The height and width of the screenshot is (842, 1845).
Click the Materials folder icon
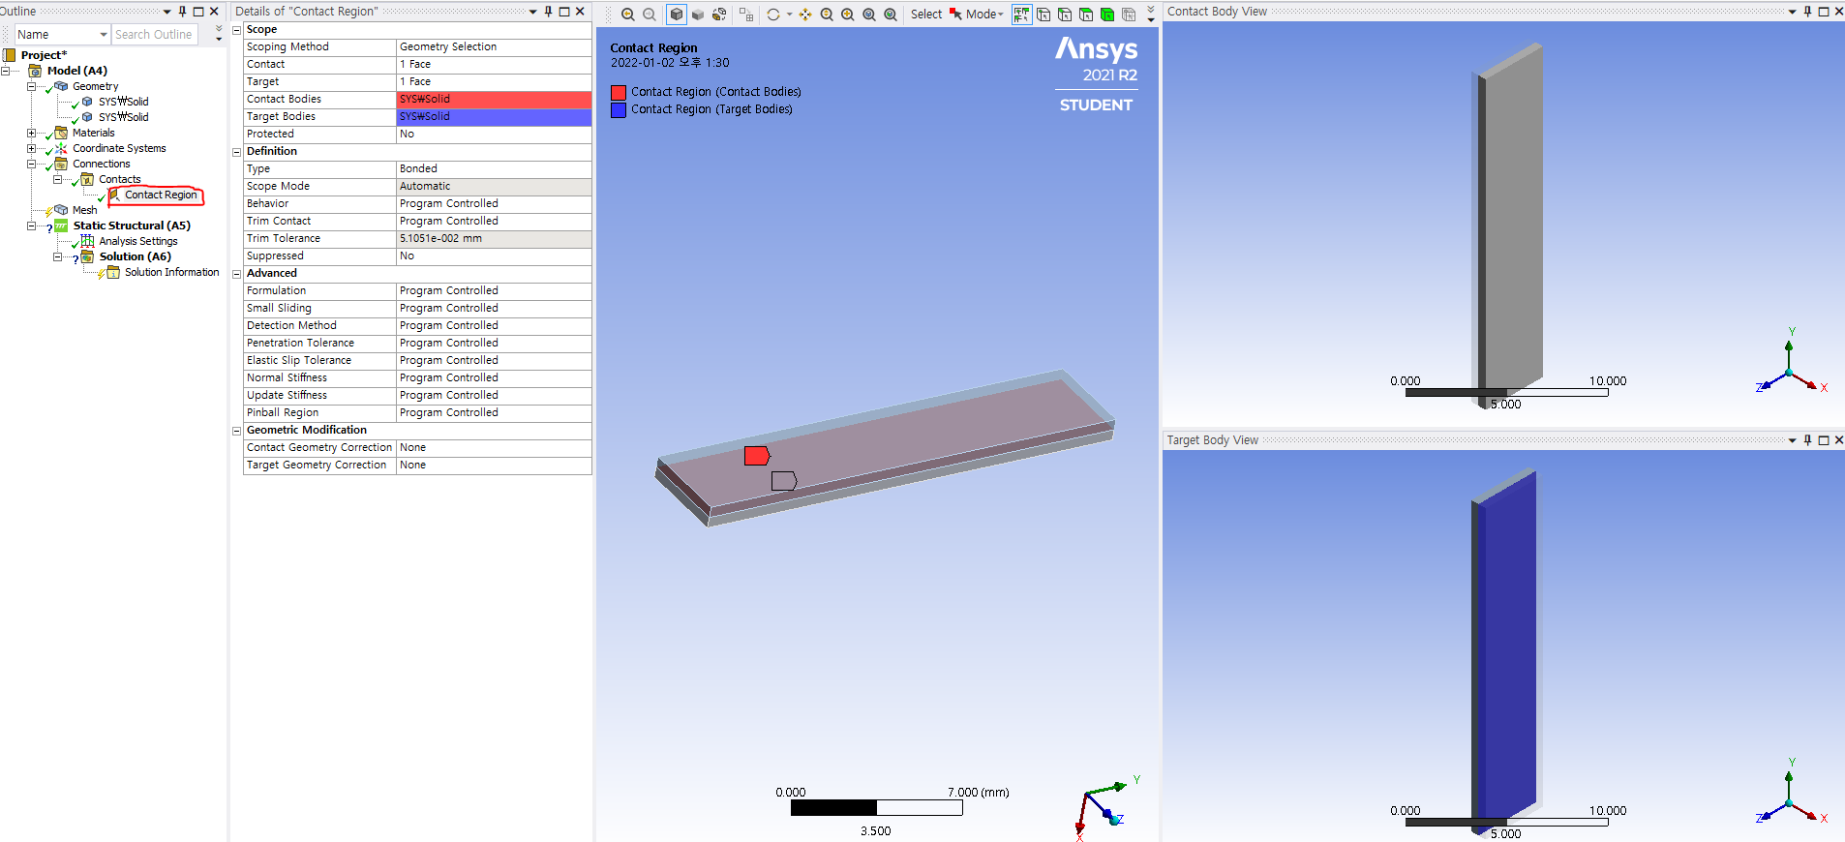click(x=61, y=133)
